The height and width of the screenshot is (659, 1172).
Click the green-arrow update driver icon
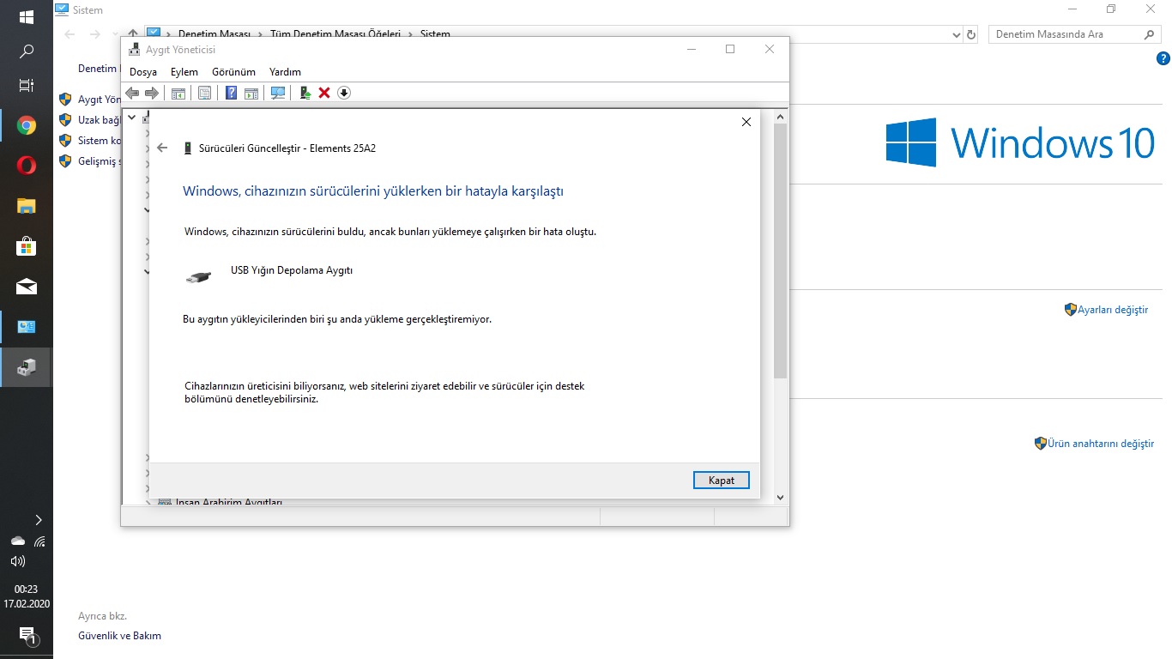[x=305, y=93]
